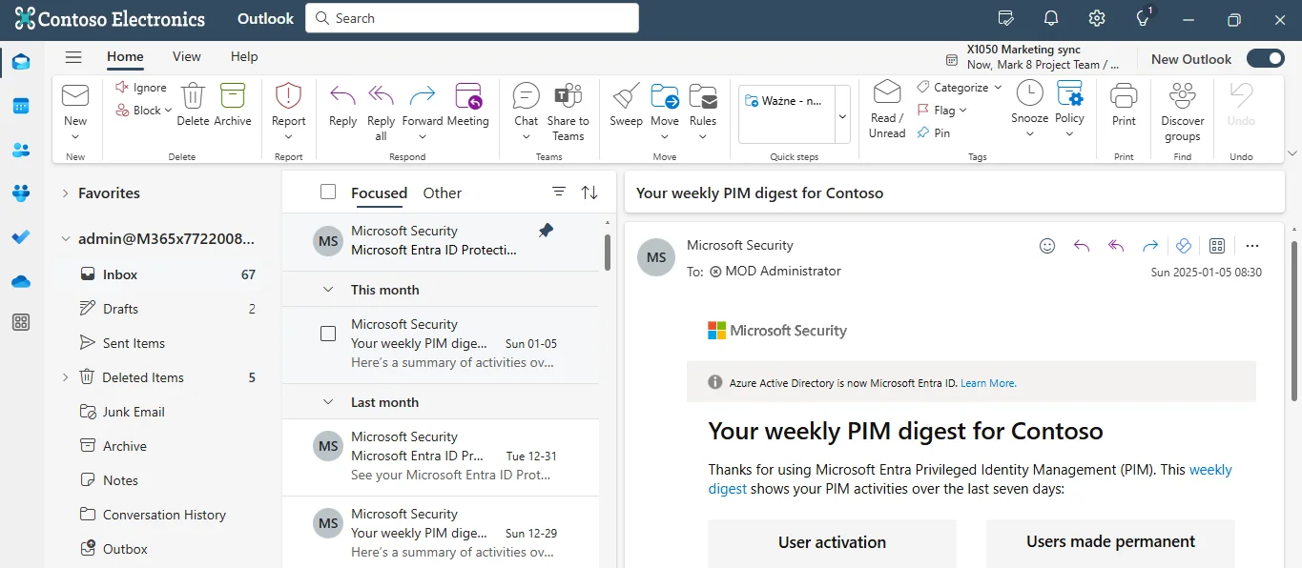Expand the Favorites folder group
The height and width of the screenshot is (568, 1302).
point(65,193)
